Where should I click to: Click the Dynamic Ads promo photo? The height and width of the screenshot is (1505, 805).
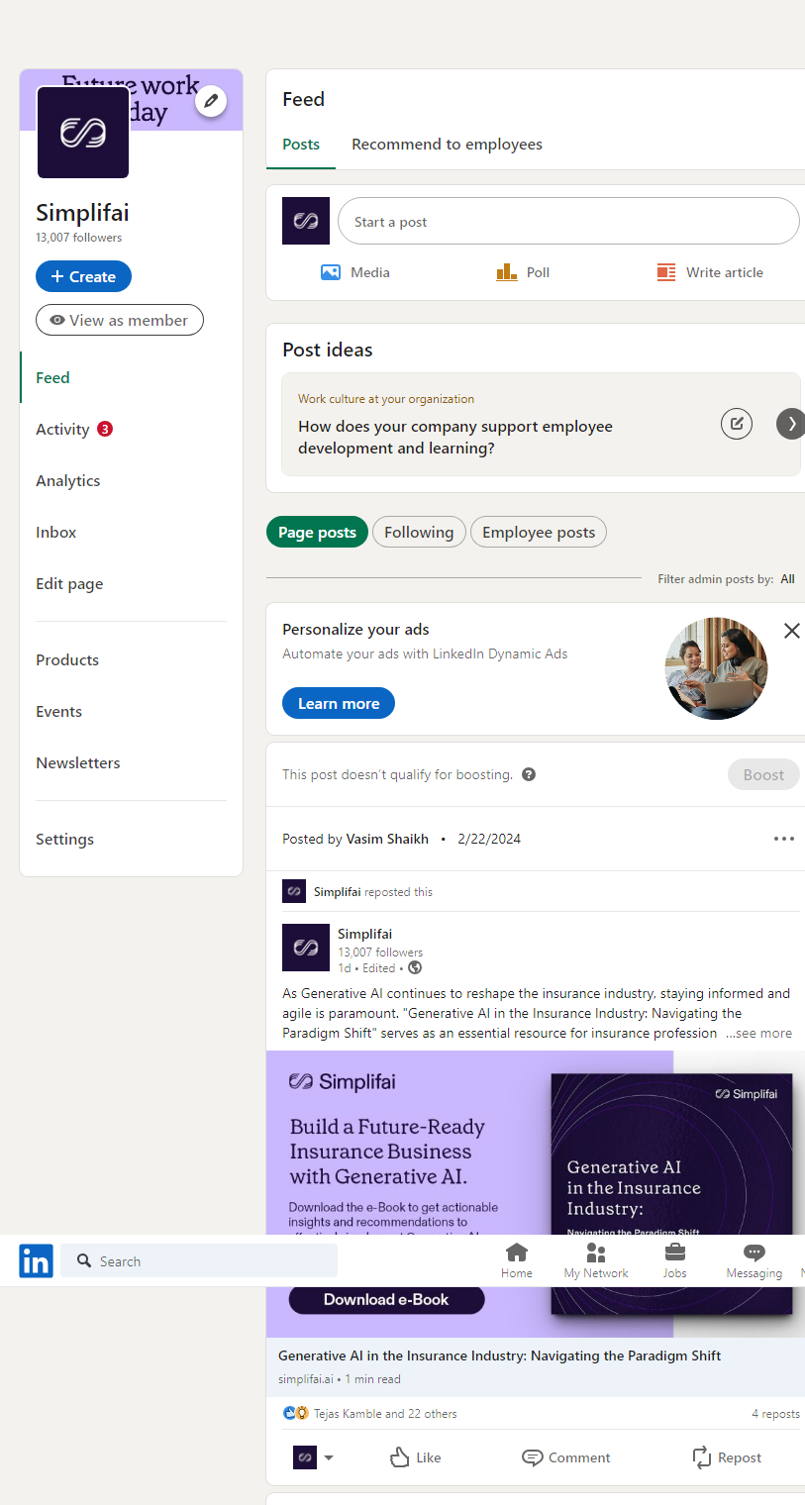pyautogui.click(x=716, y=668)
